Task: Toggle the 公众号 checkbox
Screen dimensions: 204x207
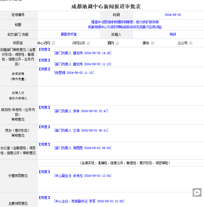Action: 191,43
